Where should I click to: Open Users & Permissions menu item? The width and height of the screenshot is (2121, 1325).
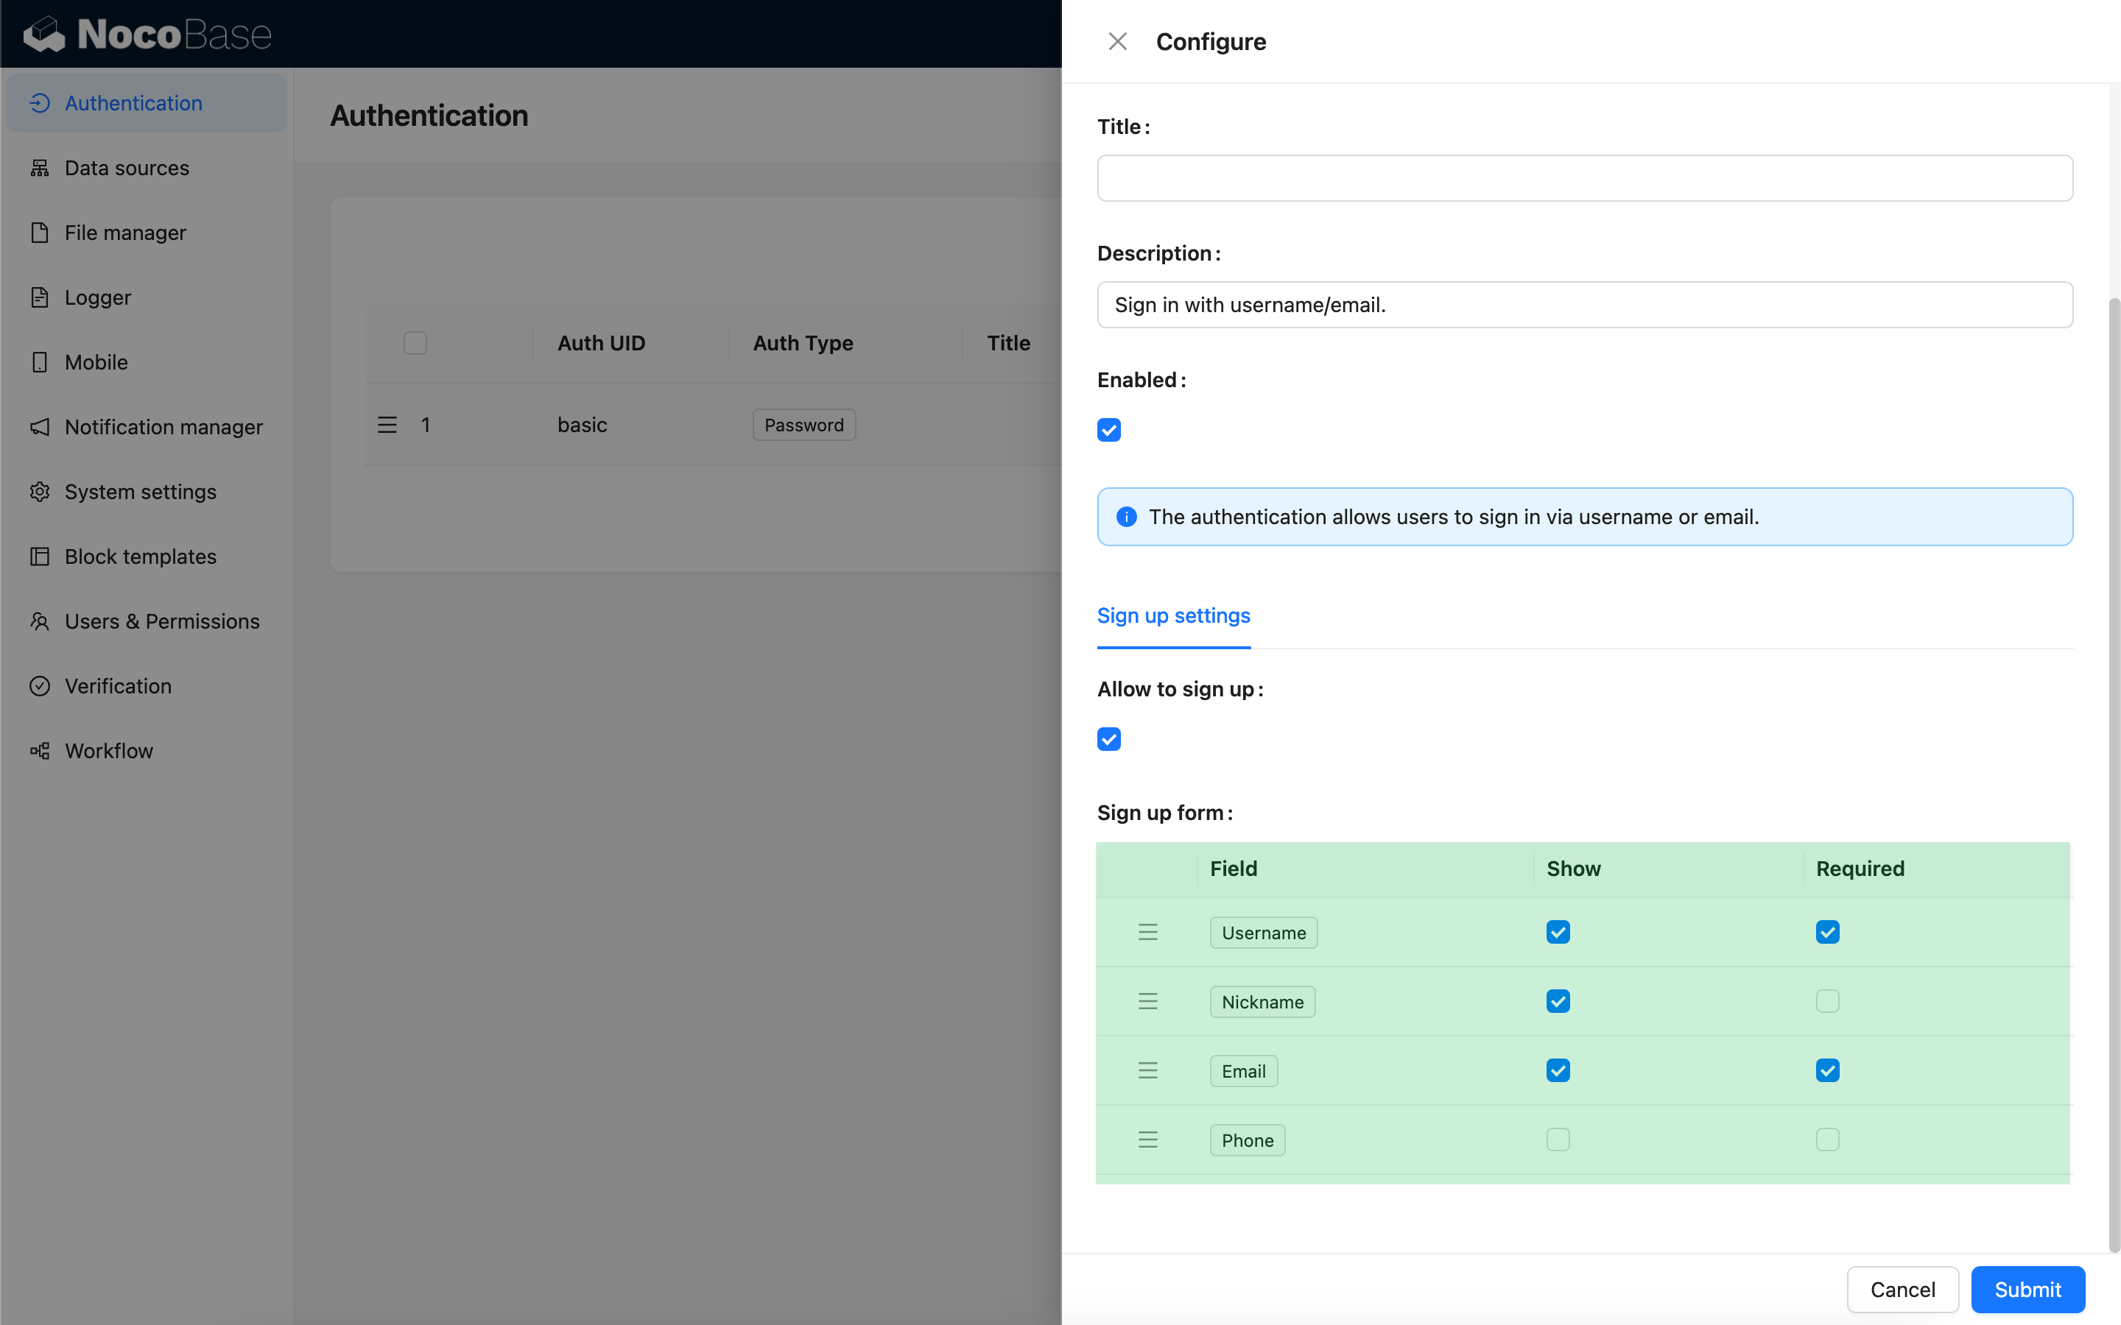click(162, 621)
